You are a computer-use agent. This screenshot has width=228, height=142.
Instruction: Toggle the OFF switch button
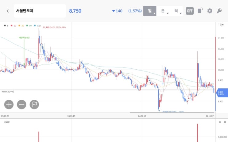pyautogui.click(x=190, y=11)
